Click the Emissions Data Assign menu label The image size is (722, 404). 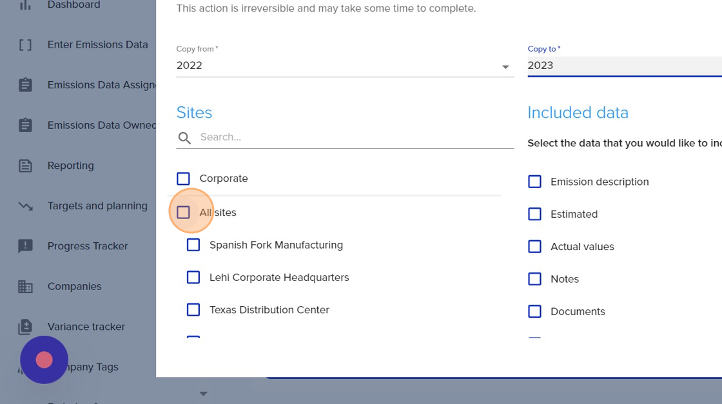(x=102, y=85)
